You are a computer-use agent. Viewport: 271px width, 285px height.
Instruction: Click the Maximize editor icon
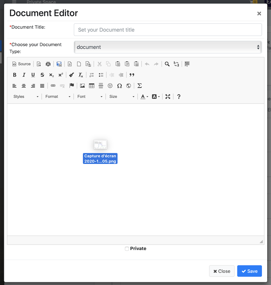click(168, 97)
